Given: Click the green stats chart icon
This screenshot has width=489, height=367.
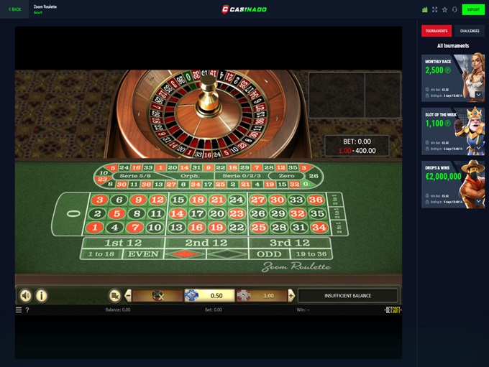Looking at the screenshot, I should tap(425, 9).
